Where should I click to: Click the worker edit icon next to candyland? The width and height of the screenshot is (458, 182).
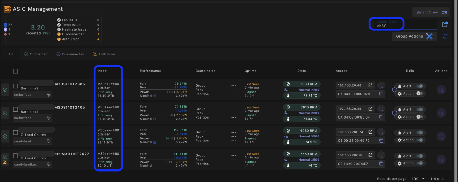tap(48, 141)
